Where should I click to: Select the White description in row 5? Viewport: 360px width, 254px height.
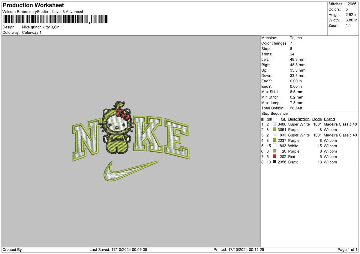[293, 146]
